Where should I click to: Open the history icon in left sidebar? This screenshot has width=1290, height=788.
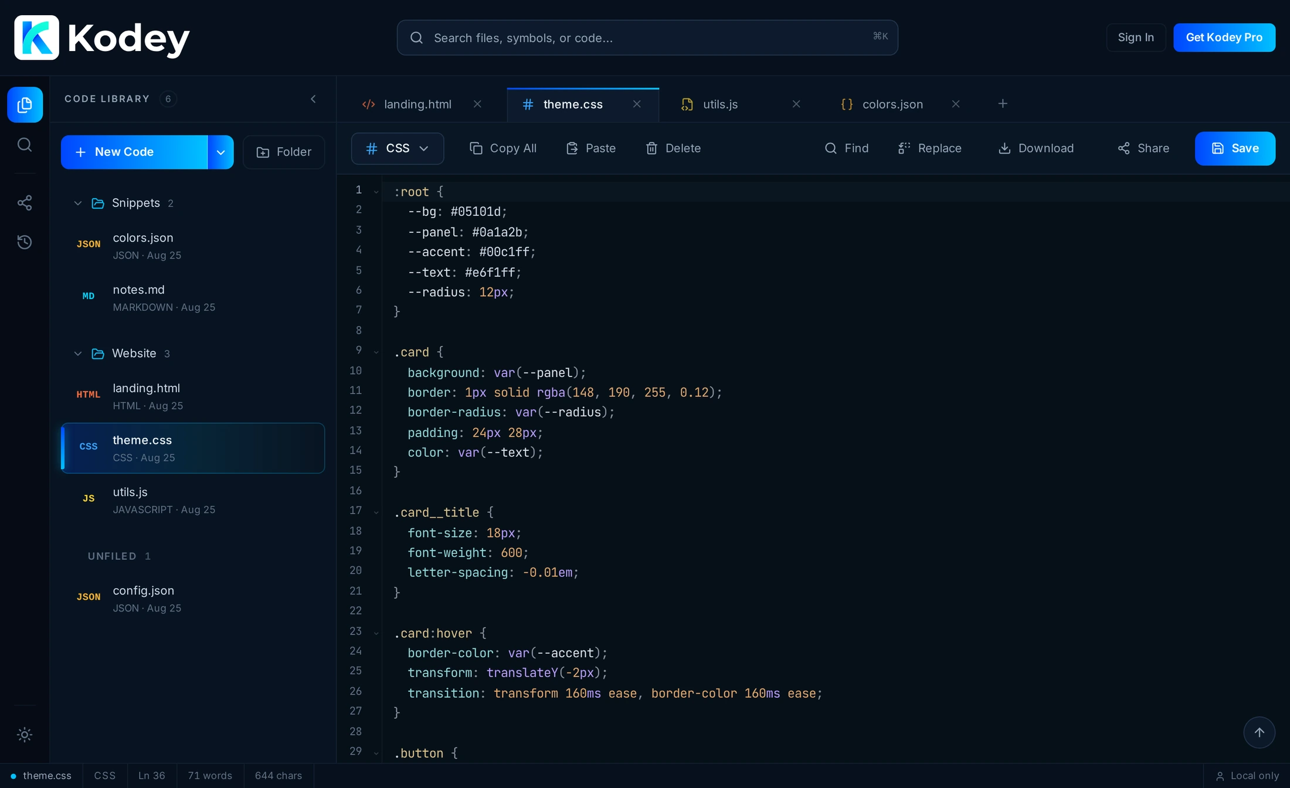tap(25, 242)
